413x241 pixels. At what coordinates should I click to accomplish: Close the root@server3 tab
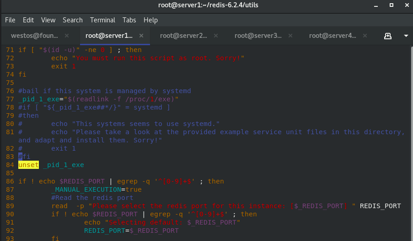click(290, 36)
